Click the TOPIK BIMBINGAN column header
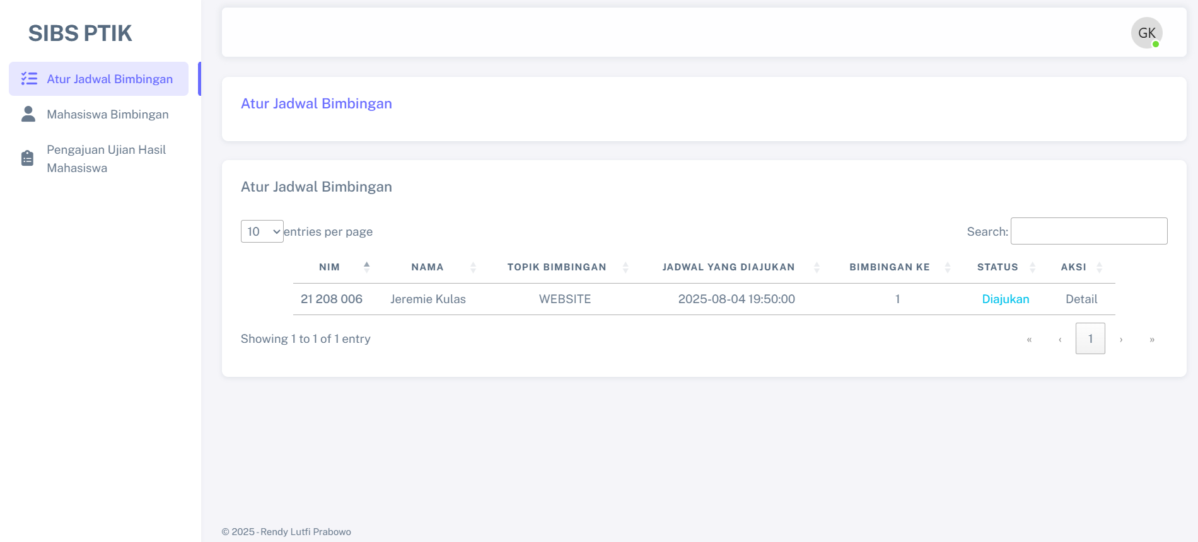1198x542 pixels. pos(557,267)
